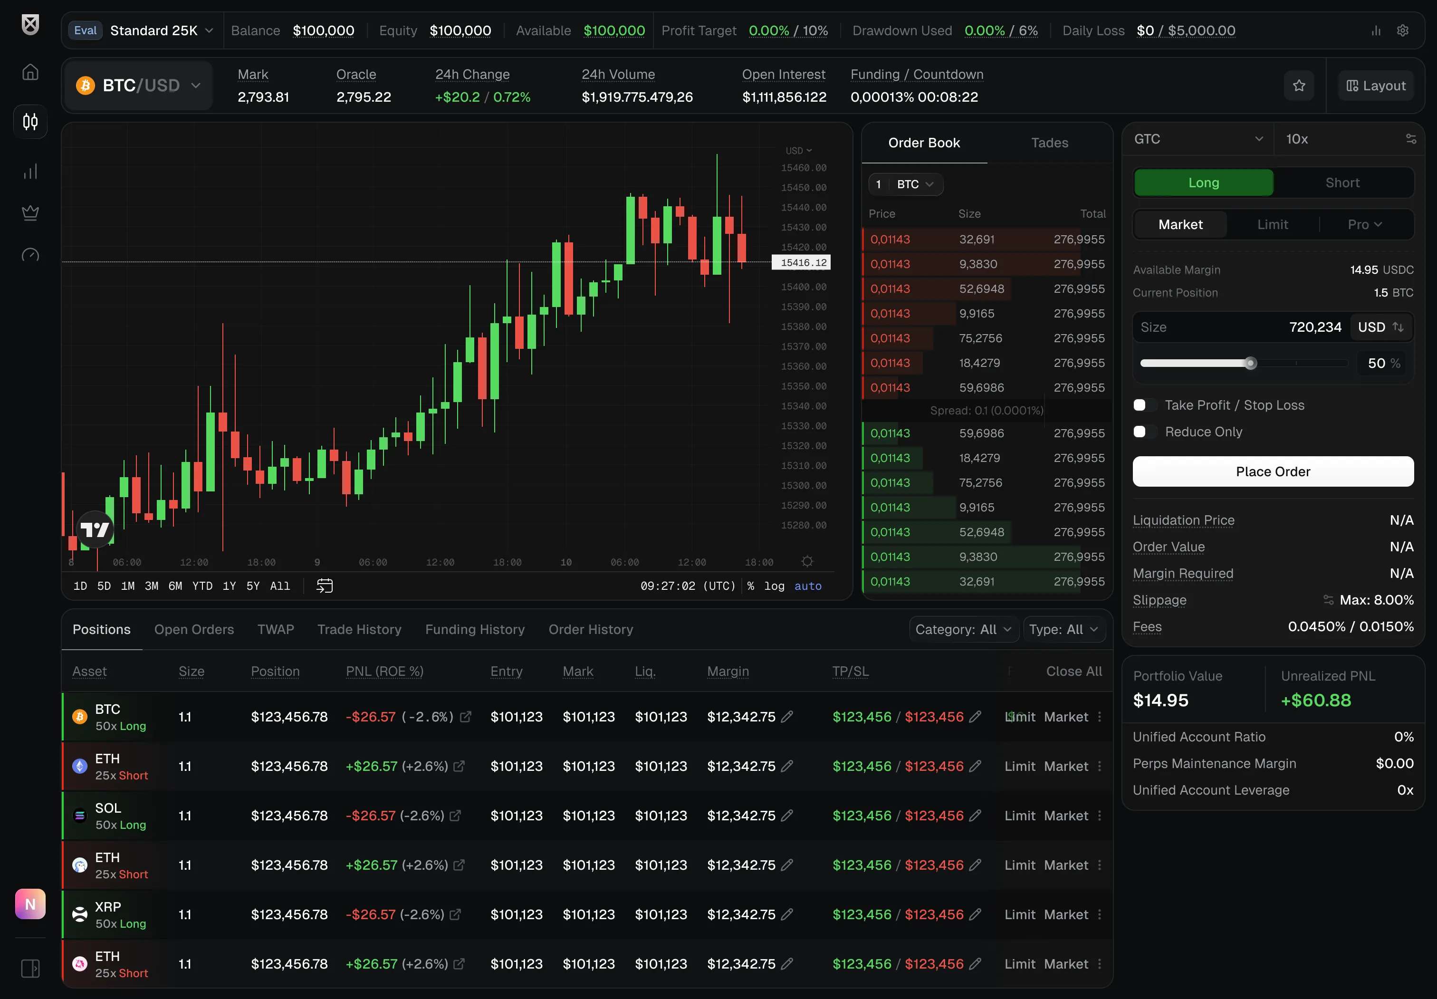Viewport: 1437px width, 999px height.
Task: Enable the Reduce Only toggle
Action: 1145,432
